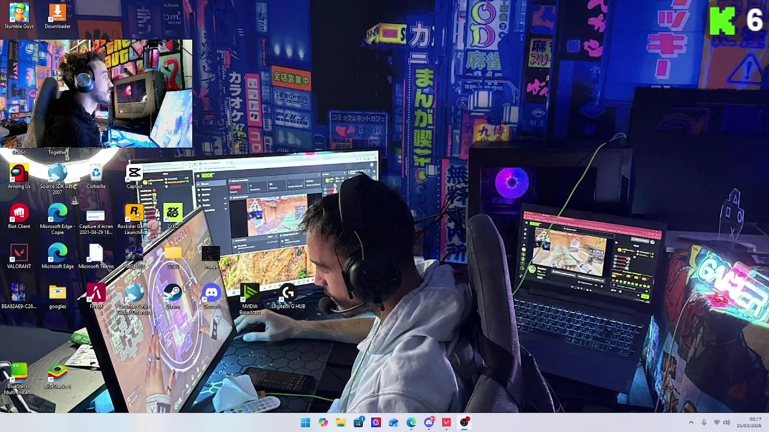Open Microsoft Edge - Copie shortcut
The width and height of the screenshot is (769, 432).
[58, 219]
